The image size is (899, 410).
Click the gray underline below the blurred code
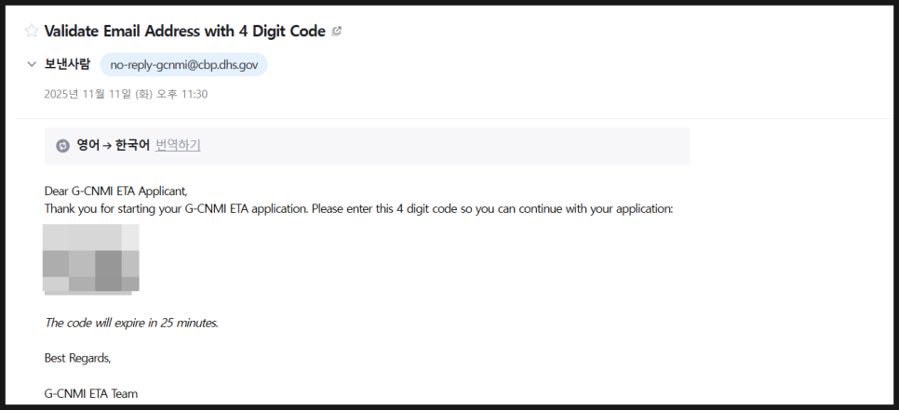(88, 293)
